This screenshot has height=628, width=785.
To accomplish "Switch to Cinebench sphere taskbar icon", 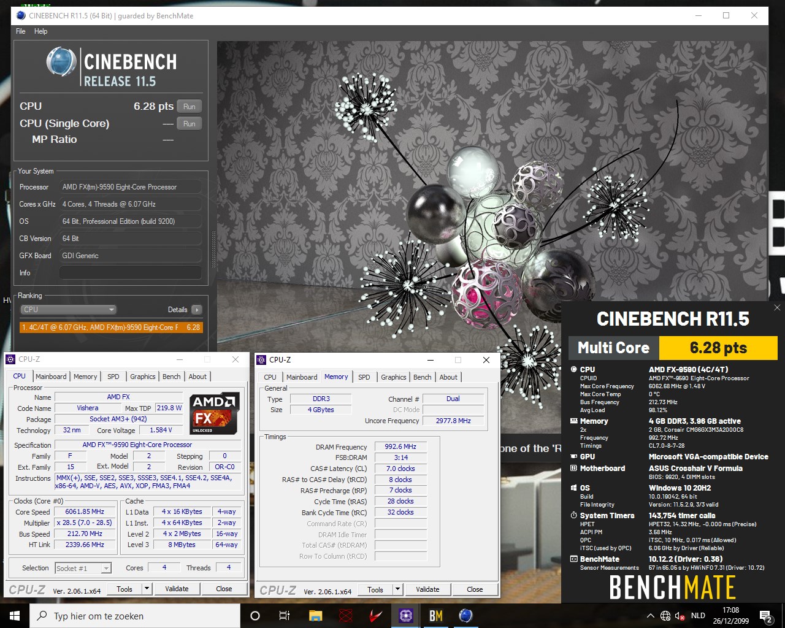I will [x=465, y=616].
